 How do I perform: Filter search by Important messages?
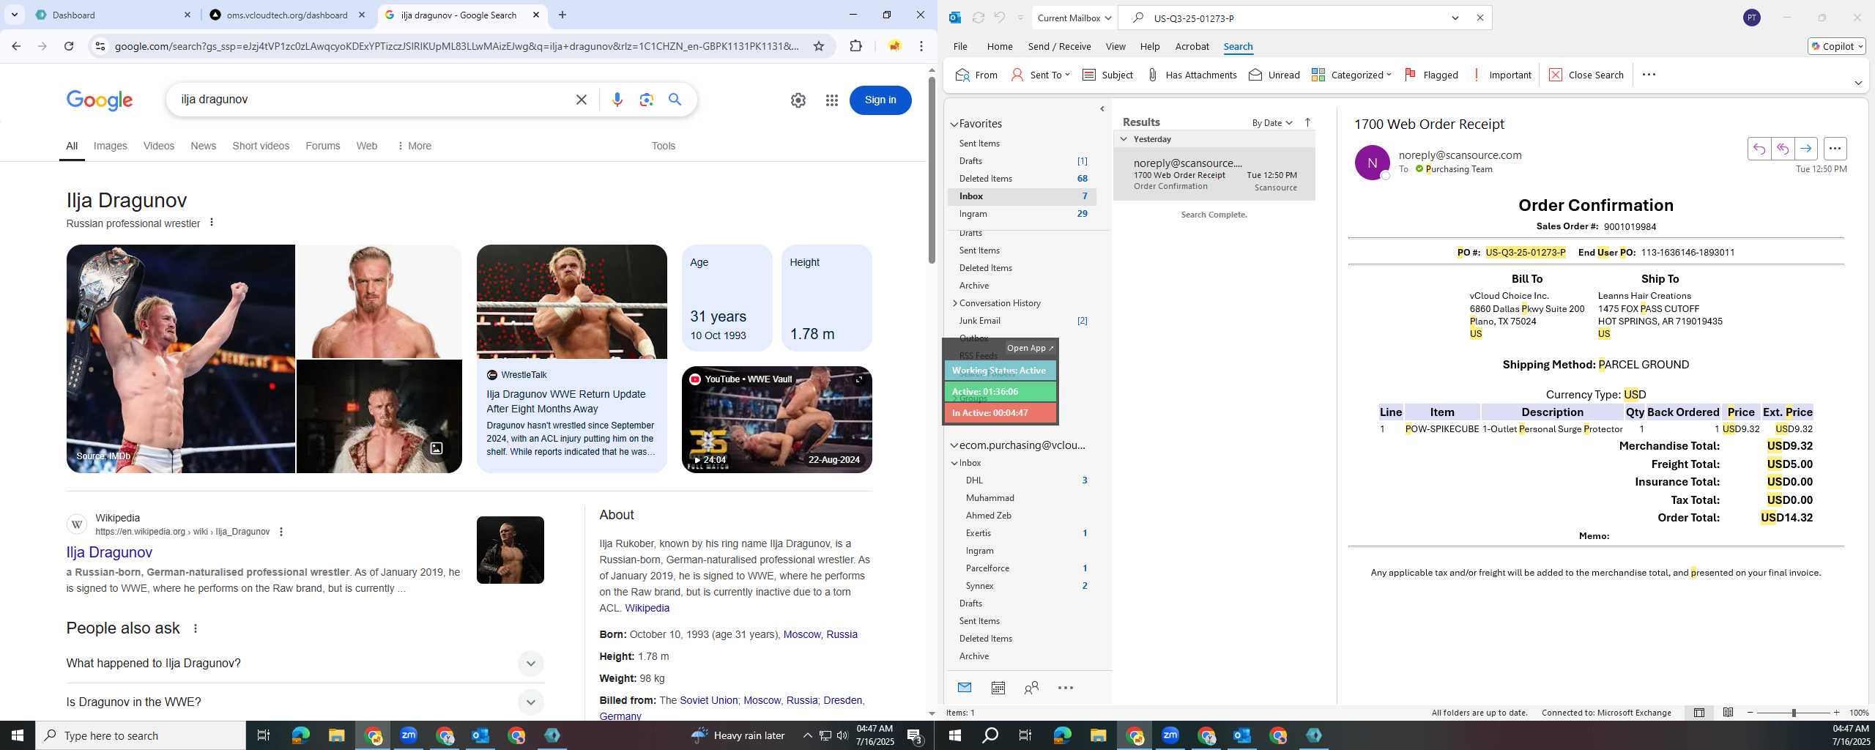click(1501, 75)
